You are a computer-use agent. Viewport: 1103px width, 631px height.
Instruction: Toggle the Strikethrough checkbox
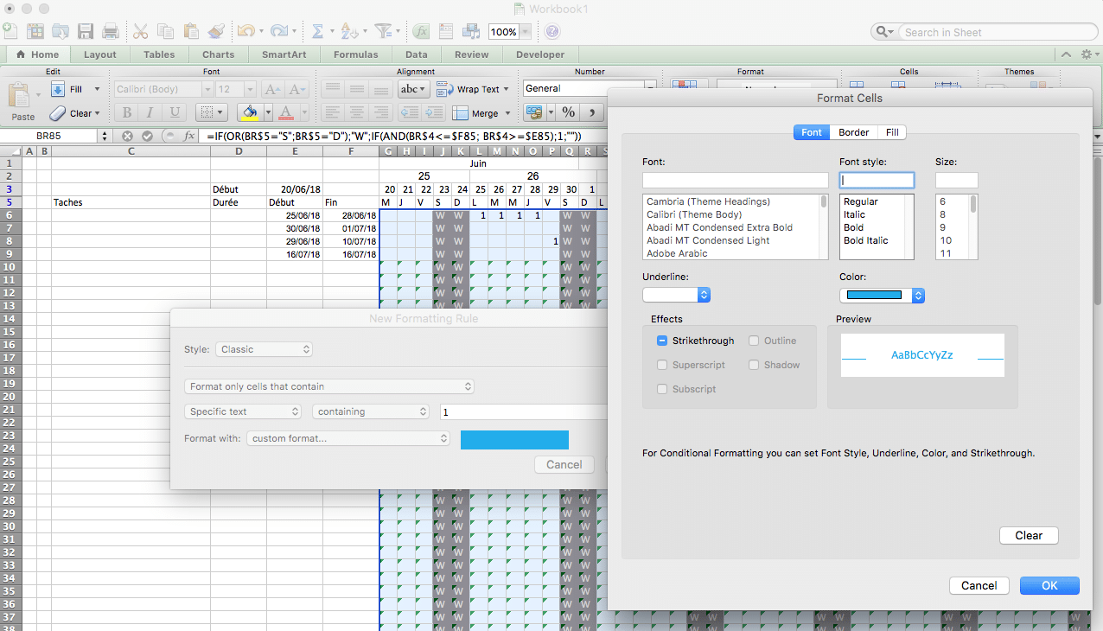(663, 341)
